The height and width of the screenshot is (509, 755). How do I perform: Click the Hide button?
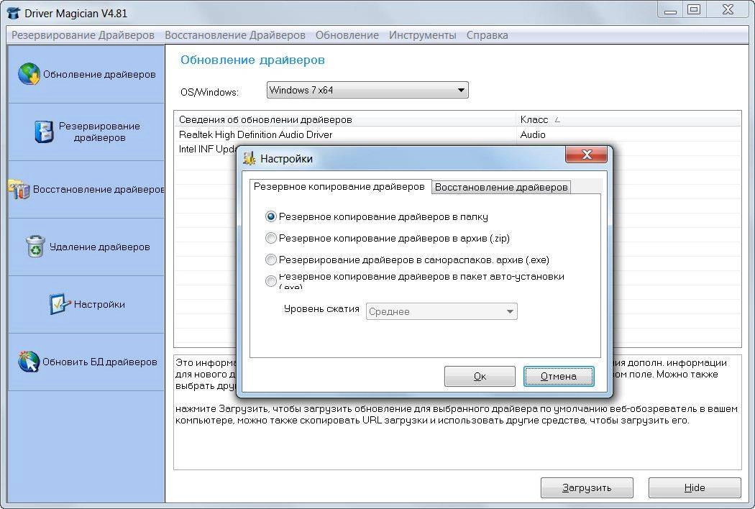pyautogui.click(x=695, y=488)
